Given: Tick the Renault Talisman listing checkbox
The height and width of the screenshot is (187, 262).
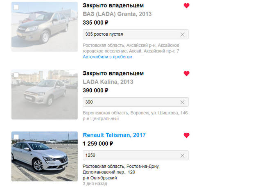Looking at the screenshot, I should (x=16, y=137).
